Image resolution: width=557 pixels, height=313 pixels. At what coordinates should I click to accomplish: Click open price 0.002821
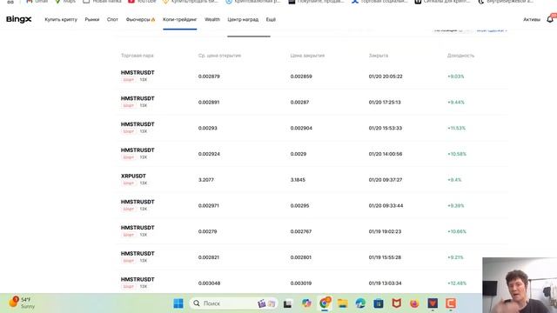(209, 257)
